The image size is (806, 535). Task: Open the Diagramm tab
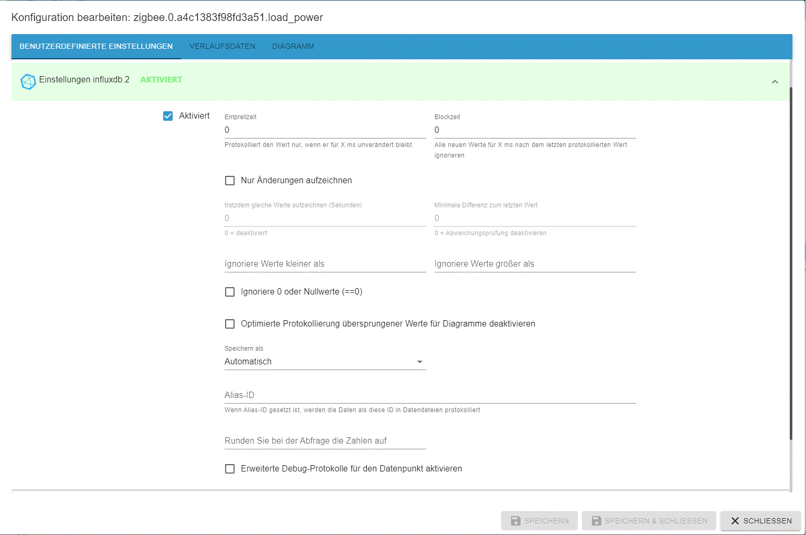(293, 46)
